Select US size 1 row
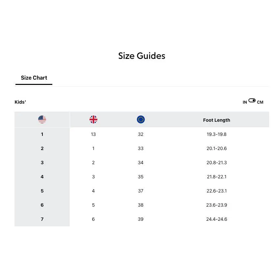Screen dimensions: 280x280 (142, 134)
